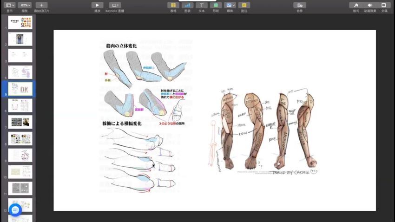
Task: Open the Format inspector panel
Action: [356, 5]
